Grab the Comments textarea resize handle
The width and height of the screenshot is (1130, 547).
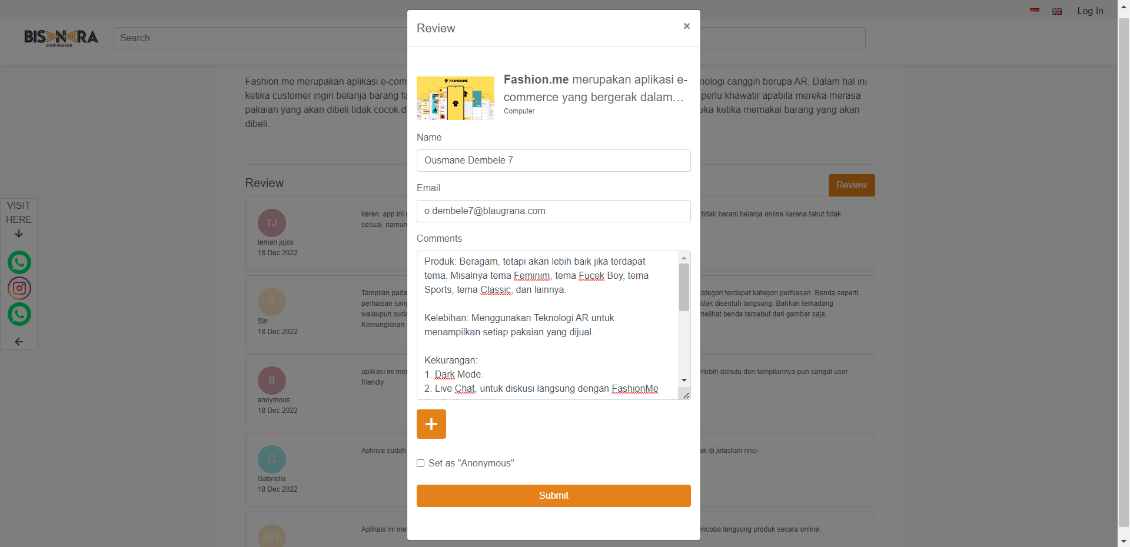(686, 396)
